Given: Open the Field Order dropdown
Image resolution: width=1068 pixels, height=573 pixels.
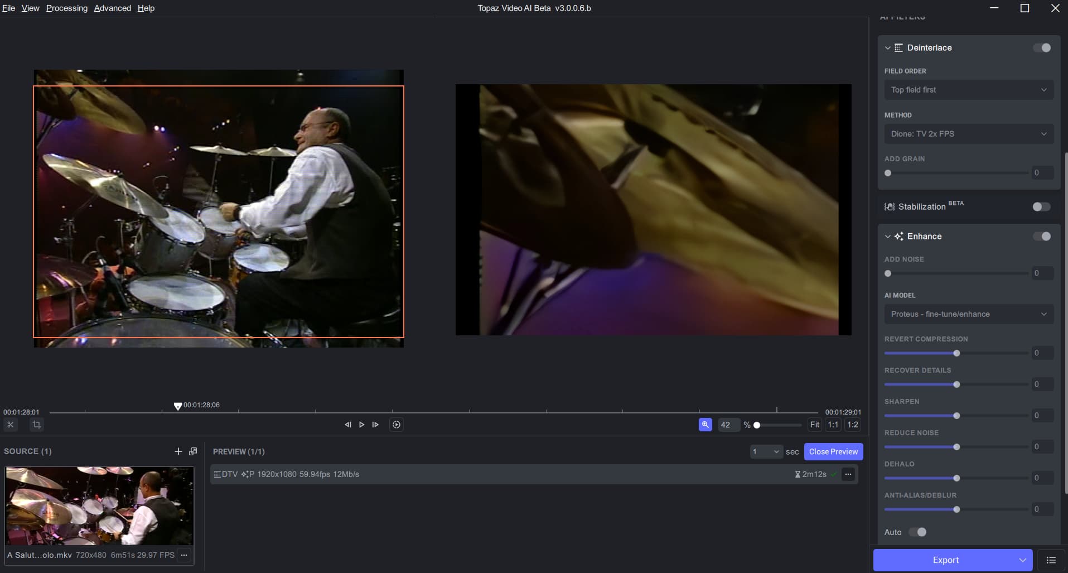Looking at the screenshot, I should tap(969, 90).
